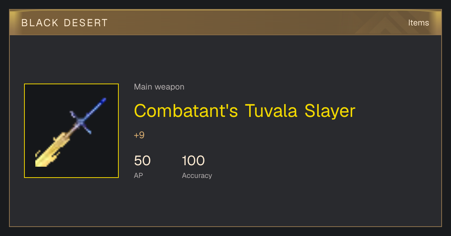The height and width of the screenshot is (236, 451).
Task: Click the 50 attack power value
Action: click(142, 161)
